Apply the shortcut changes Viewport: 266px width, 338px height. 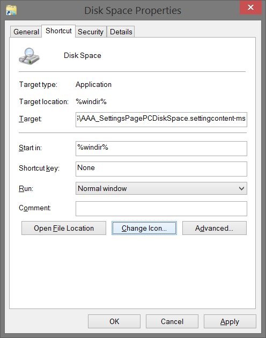(230, 321)
